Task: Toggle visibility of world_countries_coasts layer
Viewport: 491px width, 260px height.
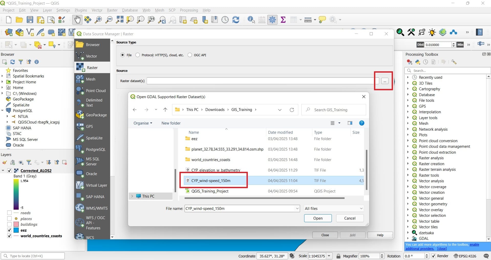Action: [x=9, y=236]
